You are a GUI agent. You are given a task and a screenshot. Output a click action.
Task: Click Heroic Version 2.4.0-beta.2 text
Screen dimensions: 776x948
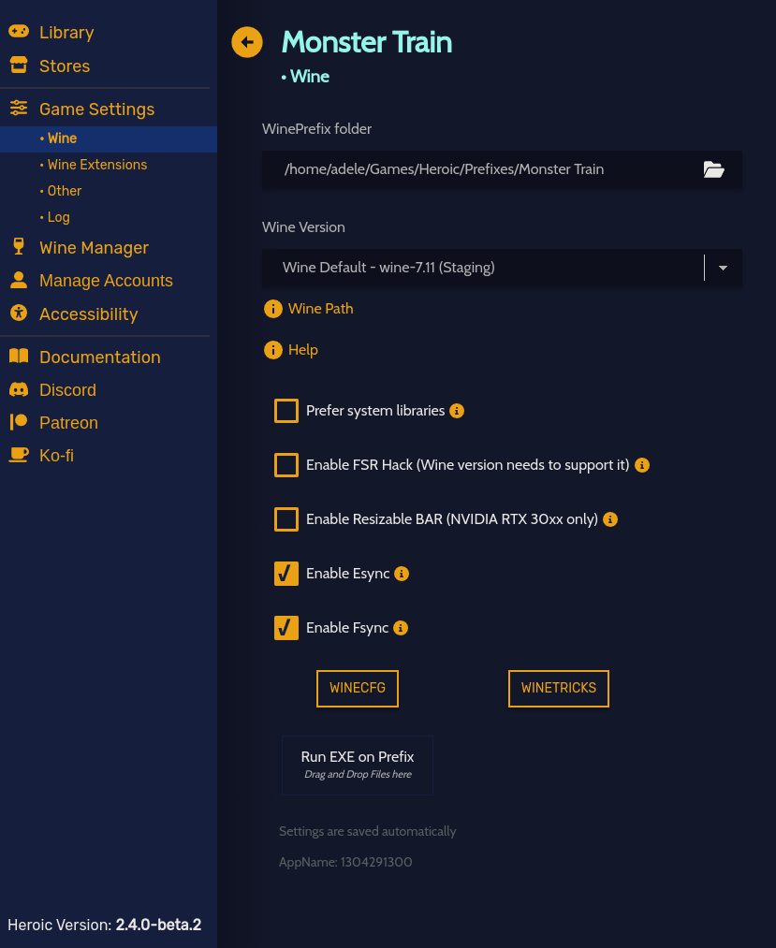pos(105,925)
